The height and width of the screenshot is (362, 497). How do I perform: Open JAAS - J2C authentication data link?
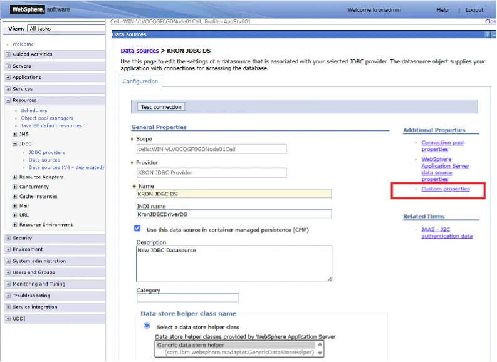coord(447,233)
